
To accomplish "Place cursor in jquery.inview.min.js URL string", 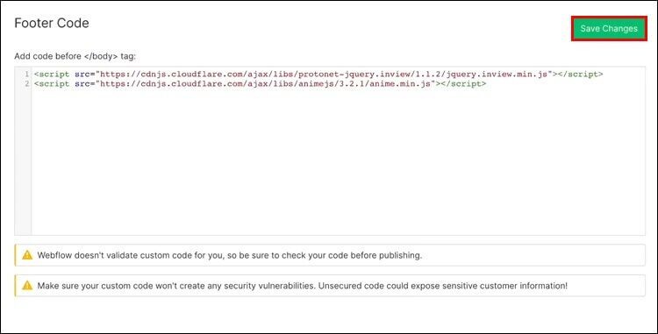I will (x=324, y=75).
